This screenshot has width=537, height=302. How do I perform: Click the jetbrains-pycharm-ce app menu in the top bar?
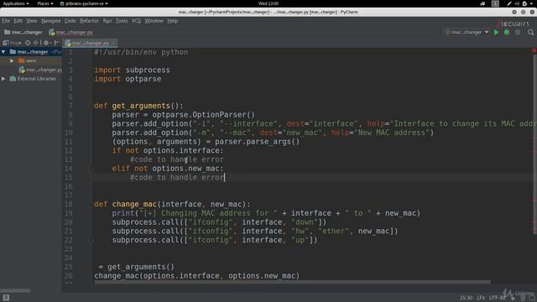click(x=84, y=3)
